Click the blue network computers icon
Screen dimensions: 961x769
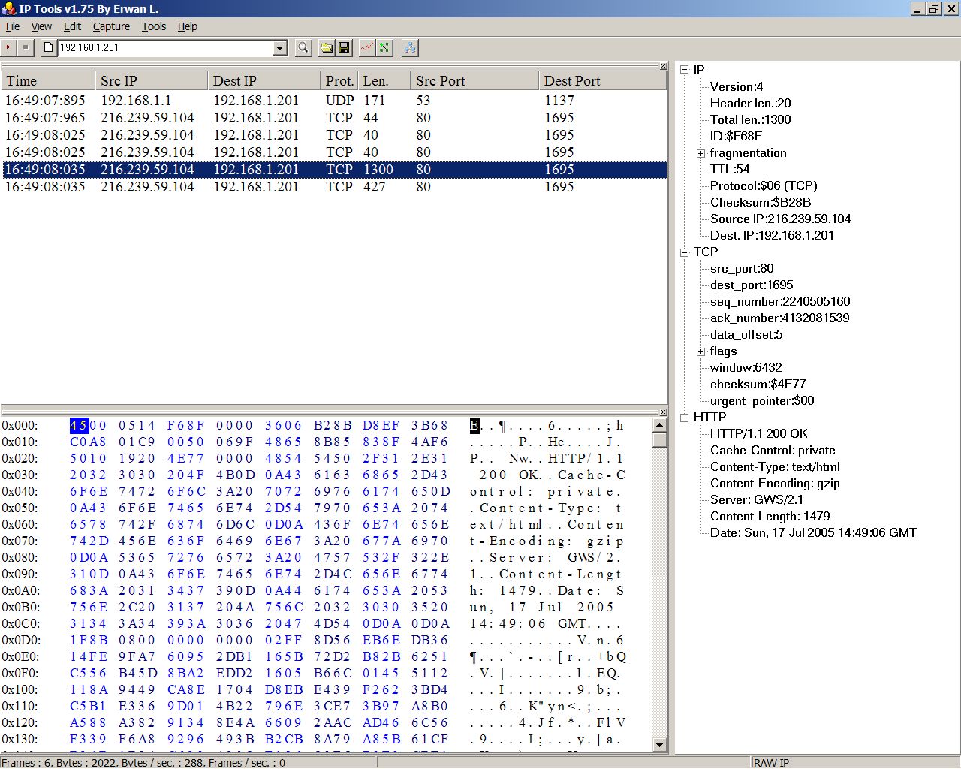(410, 48)
